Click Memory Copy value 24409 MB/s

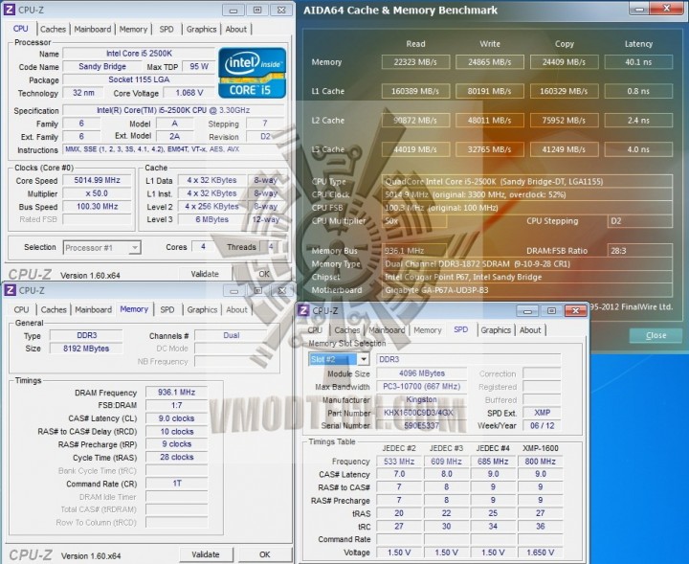point(564,62)
